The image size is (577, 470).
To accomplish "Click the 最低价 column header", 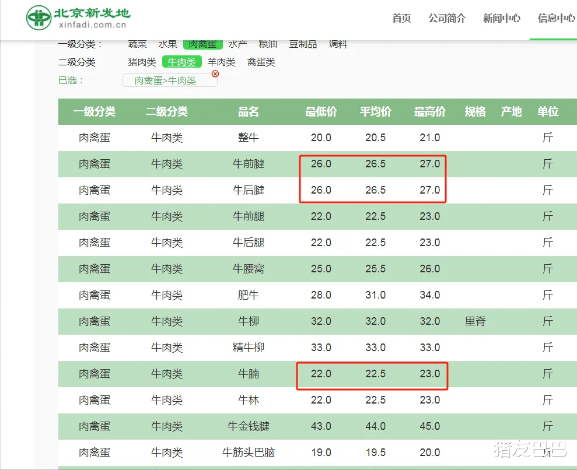I will 321,111.
